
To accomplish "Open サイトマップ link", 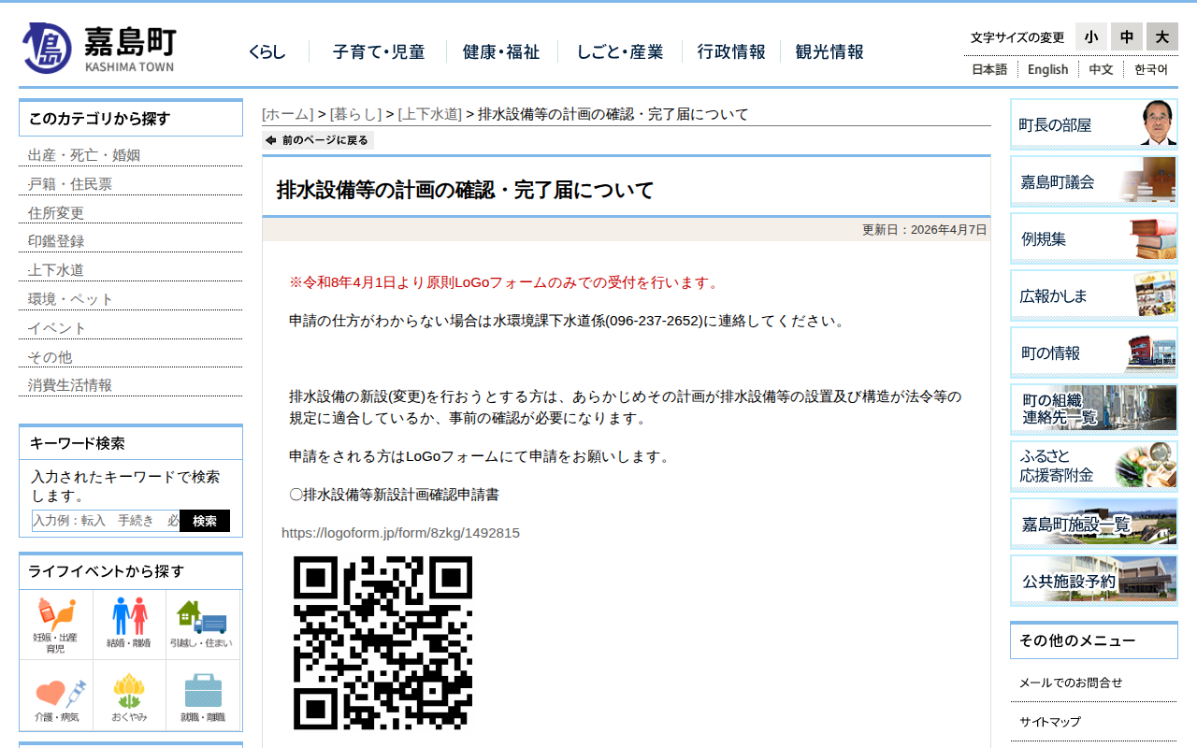I will [1050, 722].
